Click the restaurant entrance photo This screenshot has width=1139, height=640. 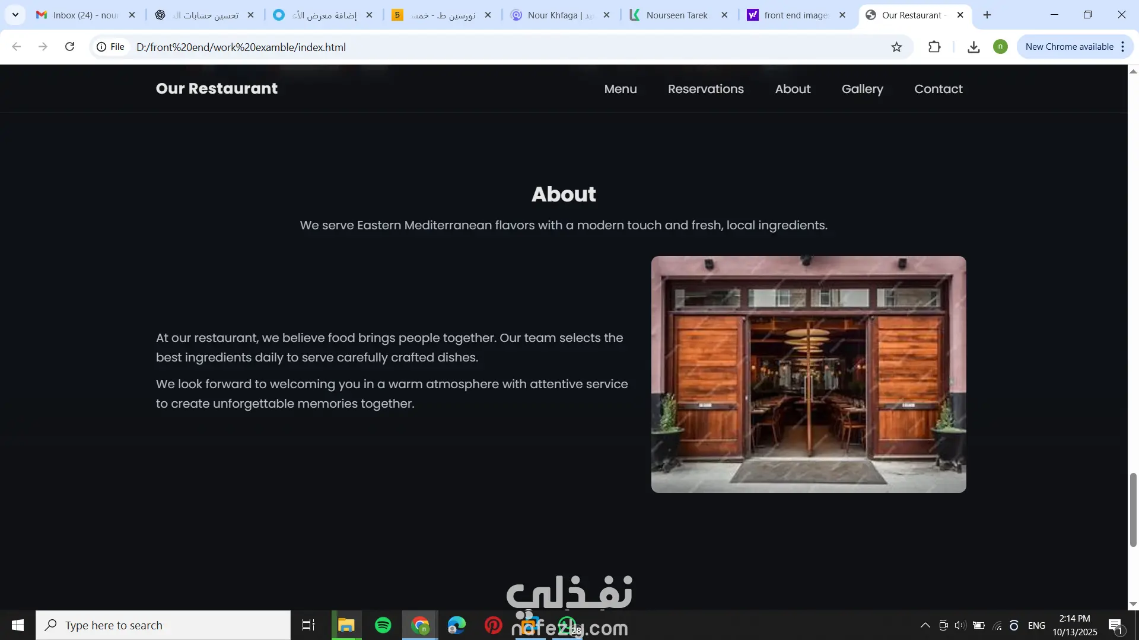click(809, 375)
